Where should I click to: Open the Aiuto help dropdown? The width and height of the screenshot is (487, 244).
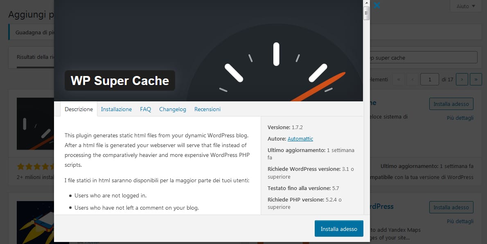(466, 6)
